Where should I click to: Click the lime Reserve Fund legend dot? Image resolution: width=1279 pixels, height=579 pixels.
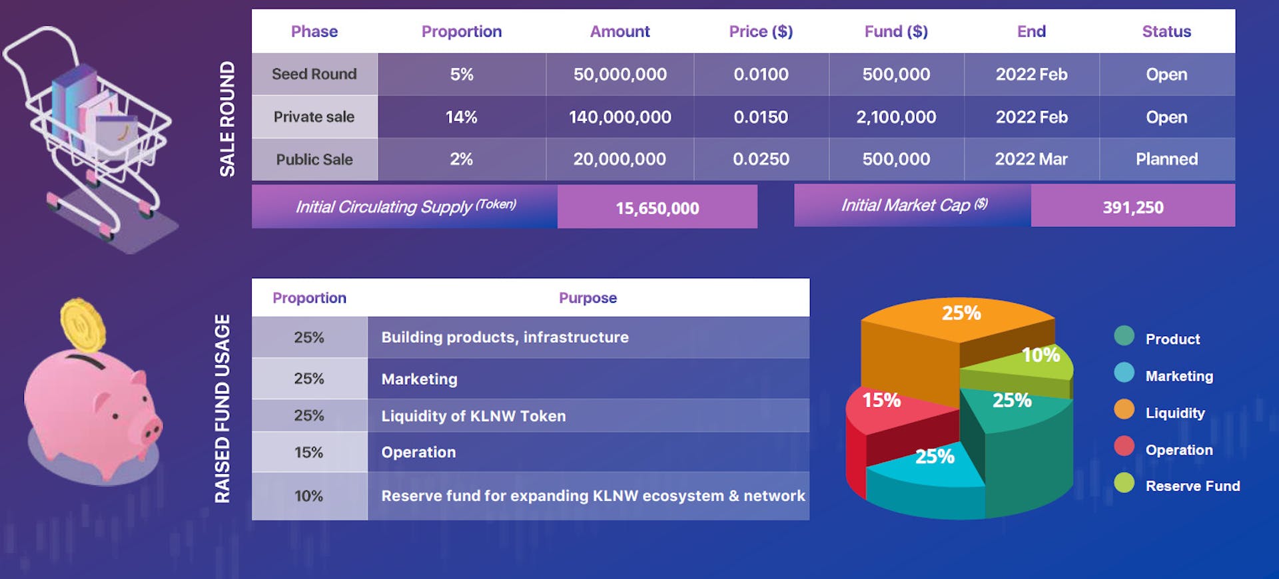pos(1124,482)
